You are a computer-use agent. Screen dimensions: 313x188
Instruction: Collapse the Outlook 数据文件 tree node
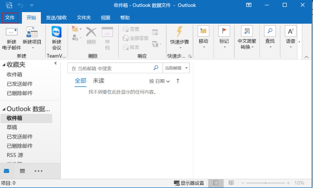tap(3, 109)
